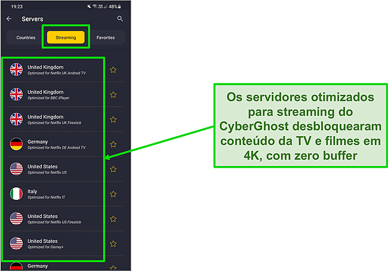This screenshot has width=388, height=271.
Task: Connect to 'Optimized for Netflix UK Android TV'
Action: 57,73
